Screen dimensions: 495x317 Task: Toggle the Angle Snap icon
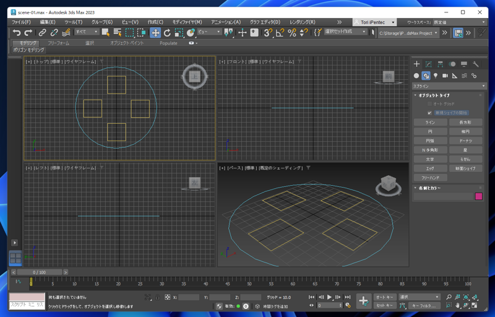(280, 33)
